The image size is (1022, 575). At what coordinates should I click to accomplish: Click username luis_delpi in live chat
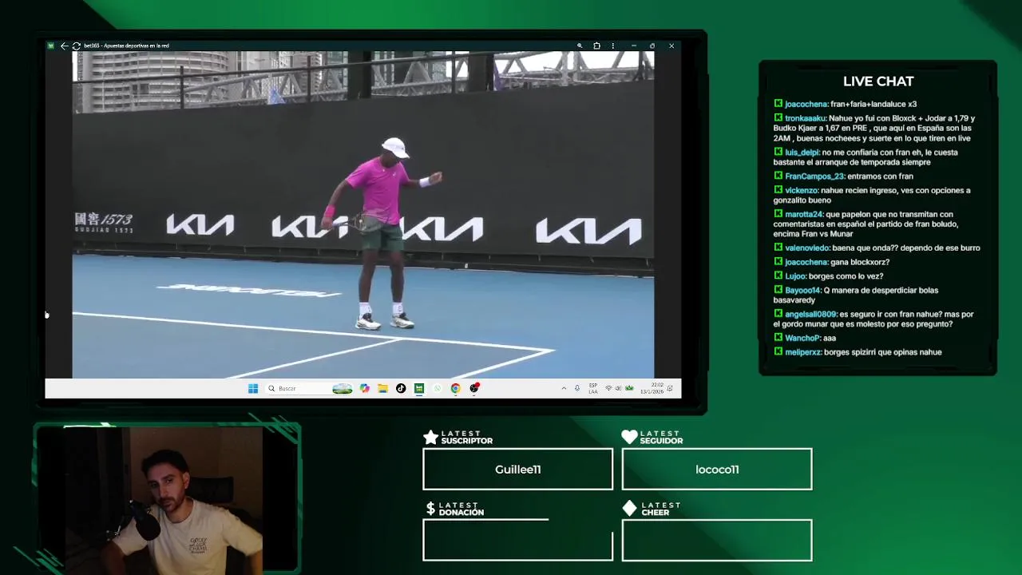(802, 153)
